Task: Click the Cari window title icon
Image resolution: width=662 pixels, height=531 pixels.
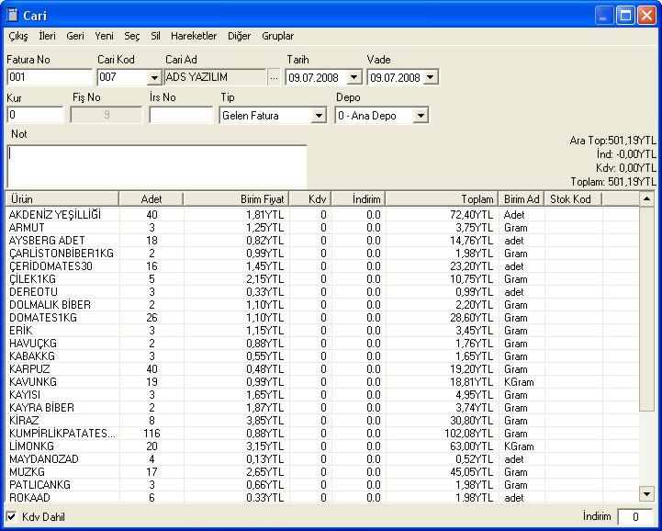Action: pyautogui.click(x=13, y=15)
